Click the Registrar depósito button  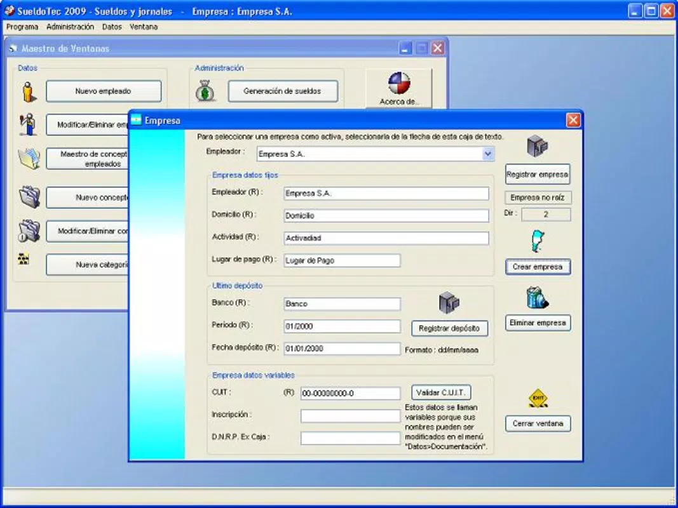pos(449,328)
